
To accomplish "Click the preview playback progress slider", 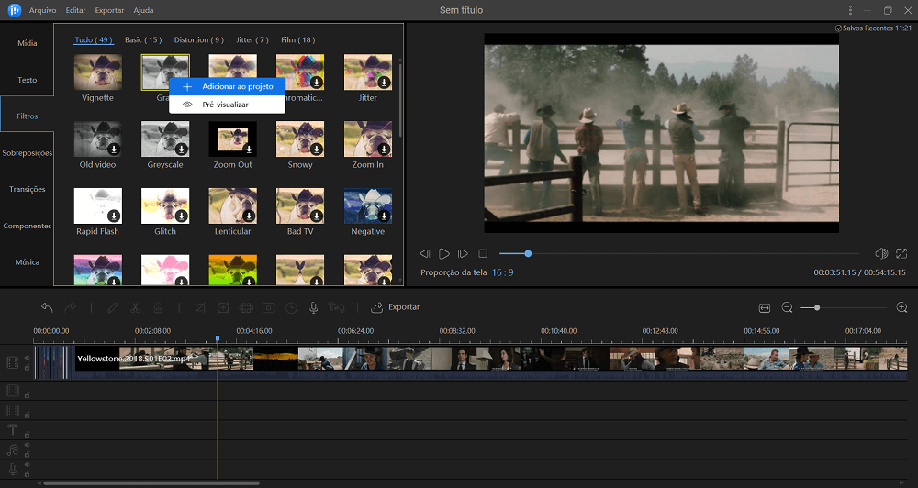I will tap(679, 253).
